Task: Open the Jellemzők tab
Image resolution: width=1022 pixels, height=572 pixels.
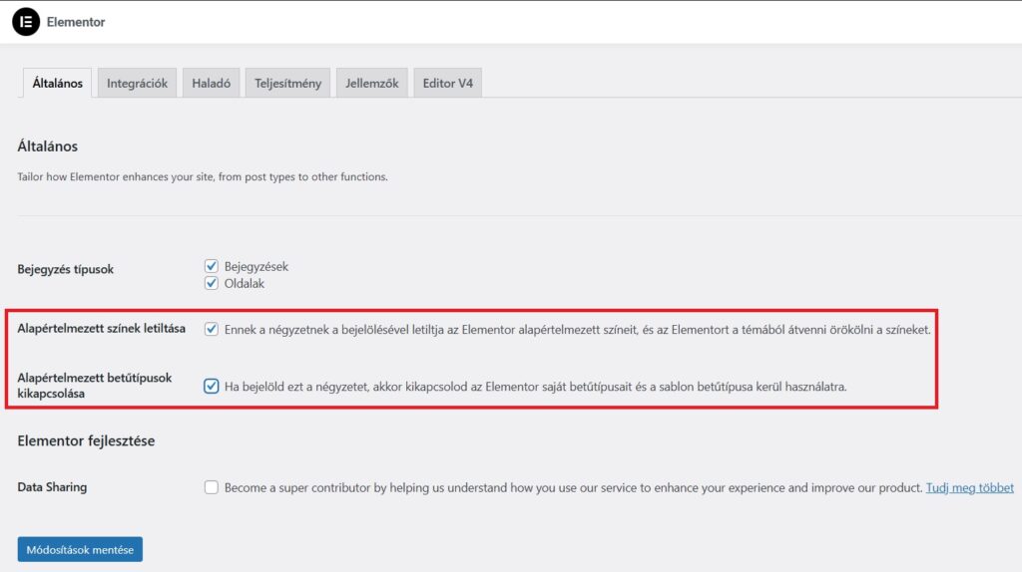Action: click(372, 84)
